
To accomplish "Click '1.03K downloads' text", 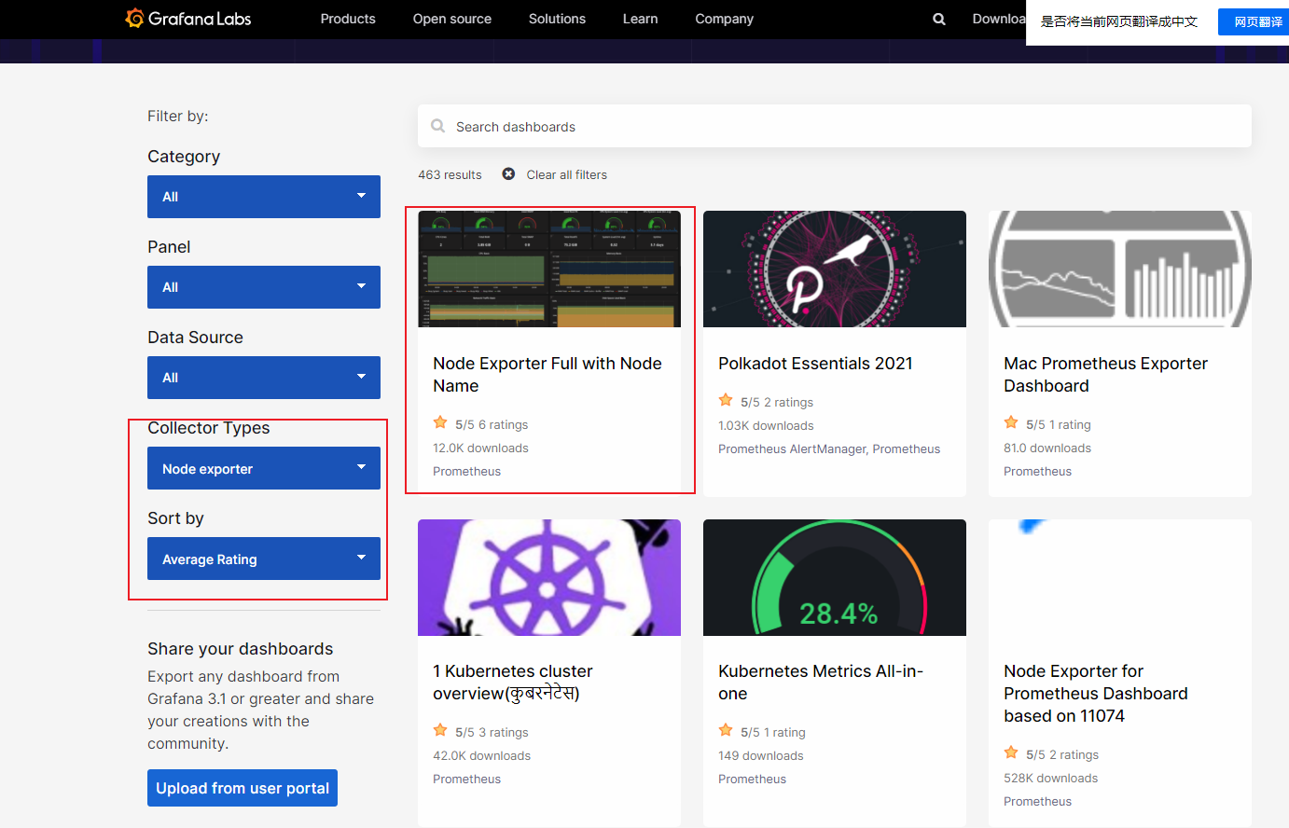I will (x=766, y=425).
